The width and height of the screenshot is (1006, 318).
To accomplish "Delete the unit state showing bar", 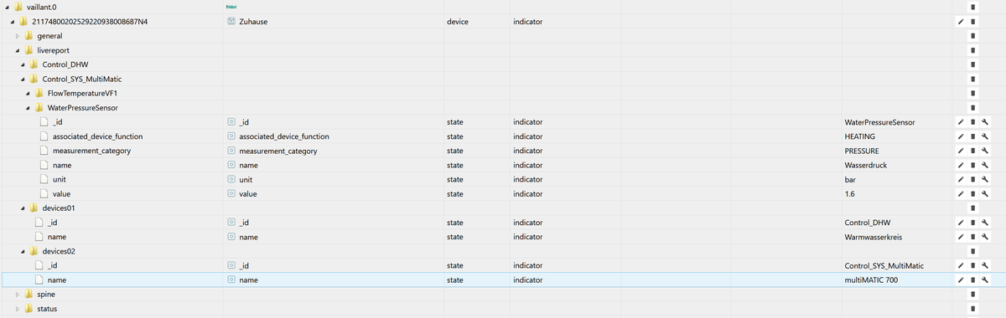I will (x=972, y=179).
